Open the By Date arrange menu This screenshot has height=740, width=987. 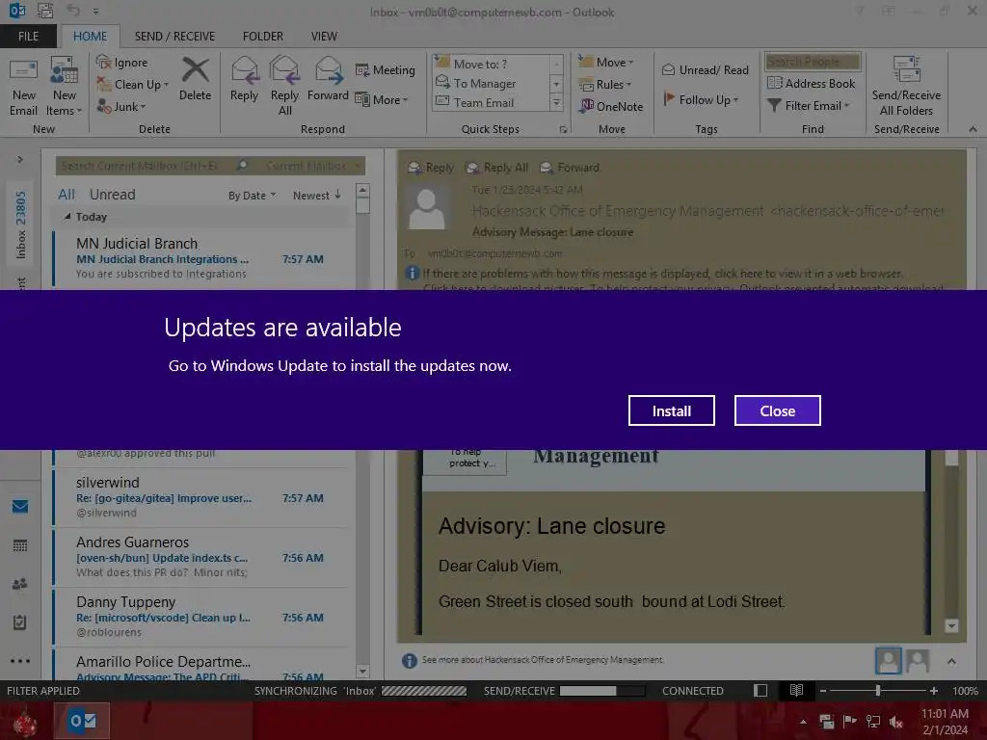pyautogui.click(x=252, y=196)
